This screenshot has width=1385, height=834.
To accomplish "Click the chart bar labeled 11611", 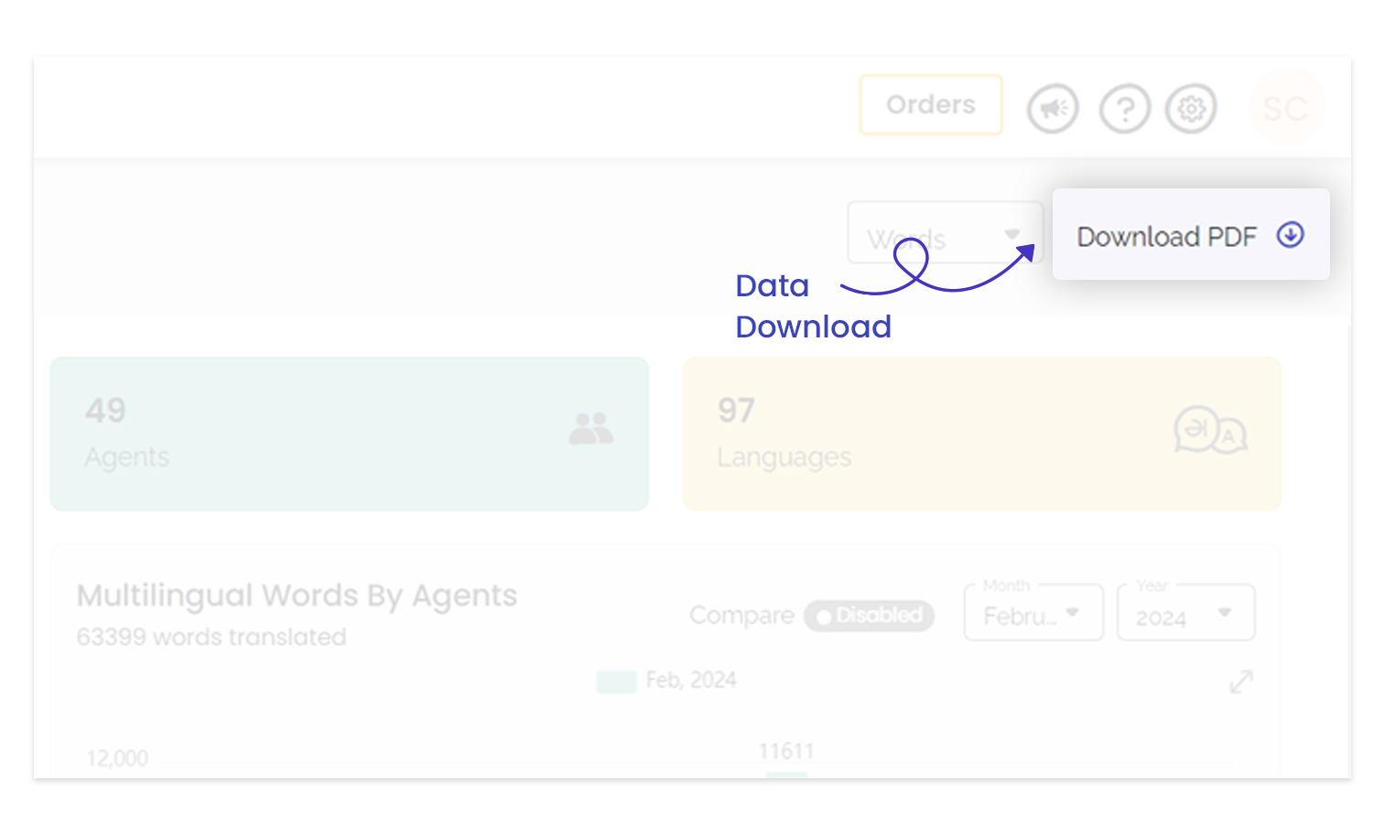I will (786, 774).
